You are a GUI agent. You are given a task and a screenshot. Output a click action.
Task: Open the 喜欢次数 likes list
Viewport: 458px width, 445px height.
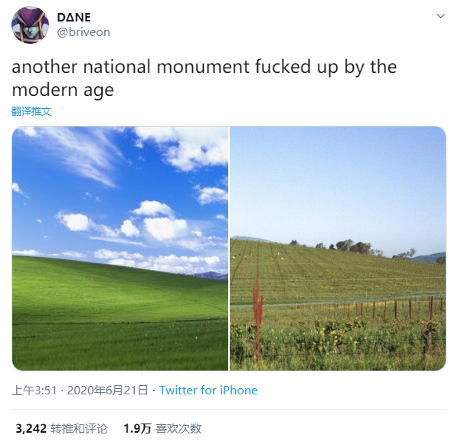click(x=178, y=429)
